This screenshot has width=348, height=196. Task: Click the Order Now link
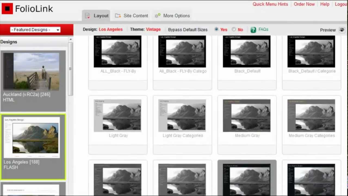coord(304,4)
